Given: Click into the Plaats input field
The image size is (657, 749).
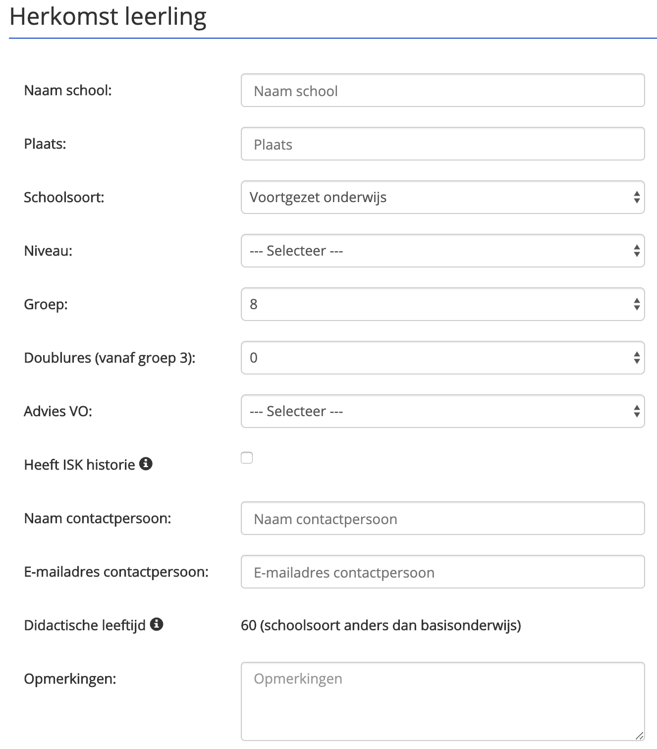Looking at the screenshot, I should (x=442, y=144).
